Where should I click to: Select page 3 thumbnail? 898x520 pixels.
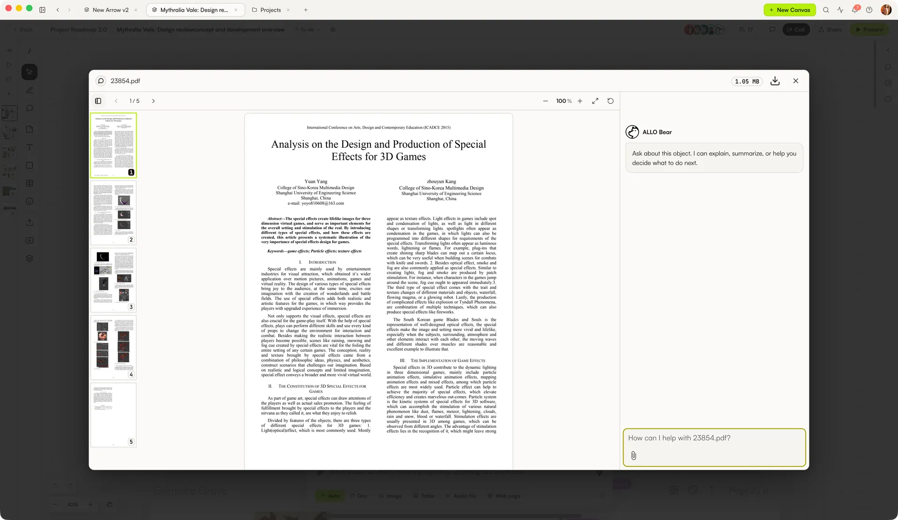coord(113,281)
